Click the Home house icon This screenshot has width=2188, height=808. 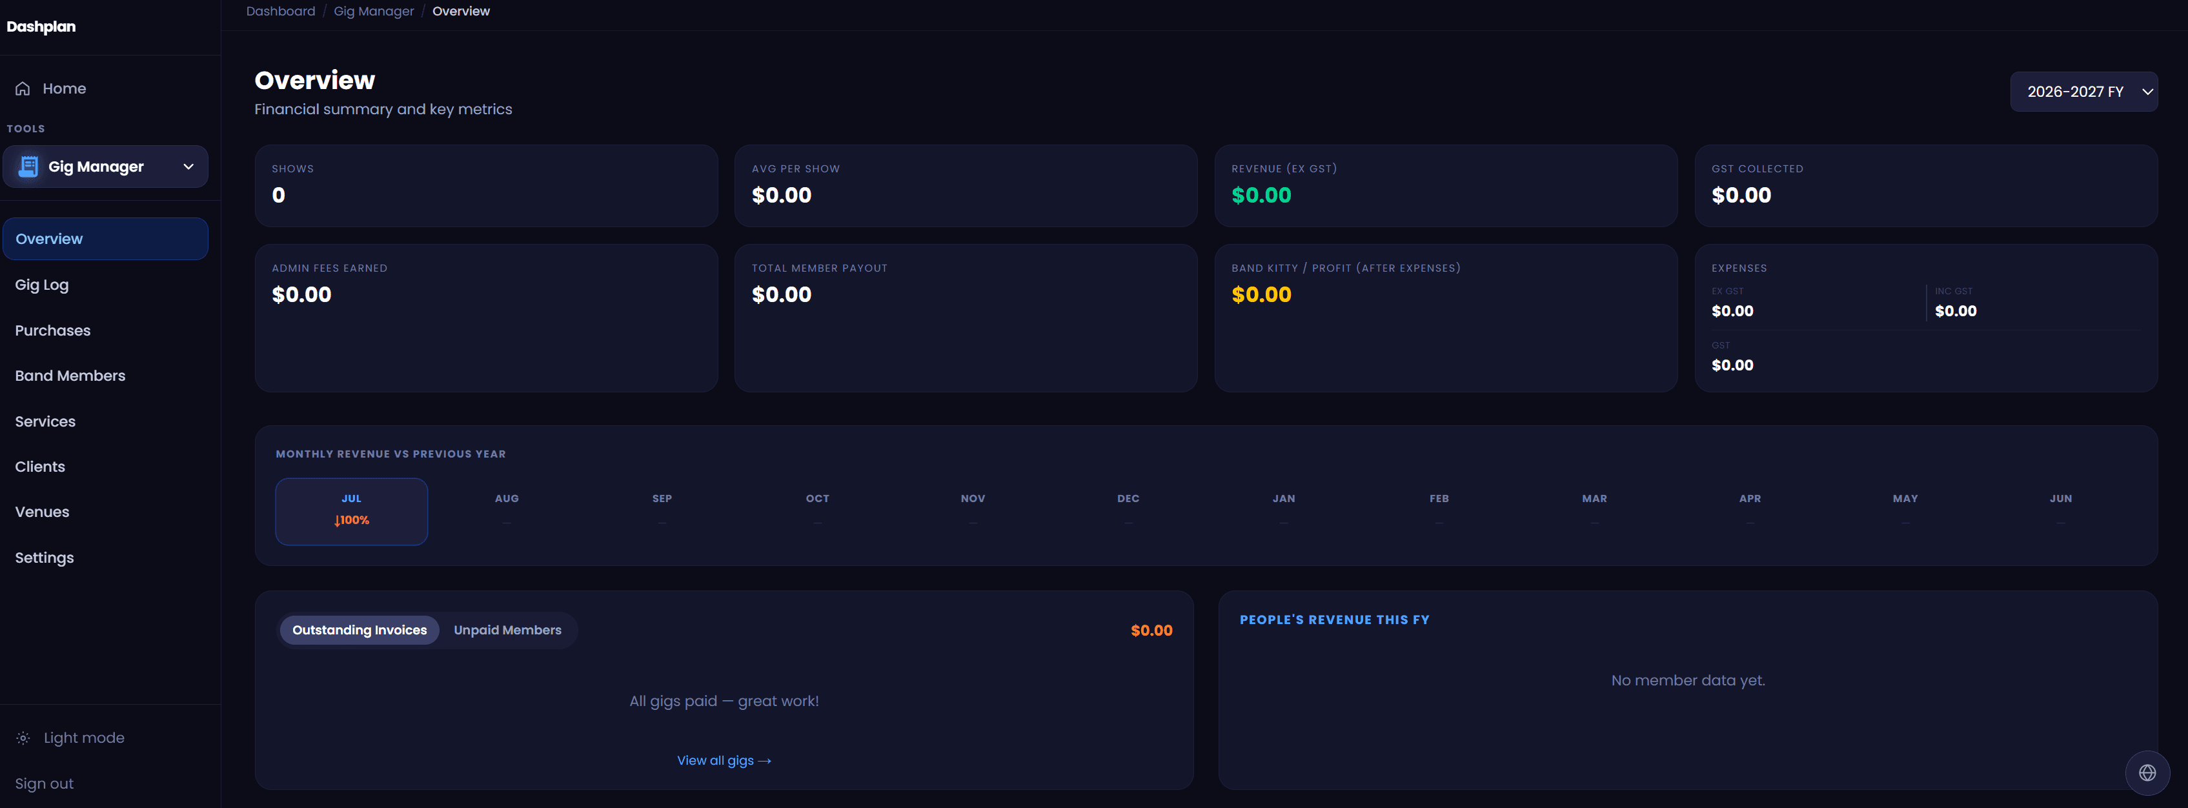pos(23,88)
